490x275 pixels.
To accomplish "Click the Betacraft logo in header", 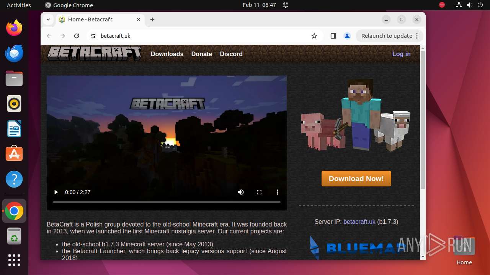I will [x=94, y=53].
